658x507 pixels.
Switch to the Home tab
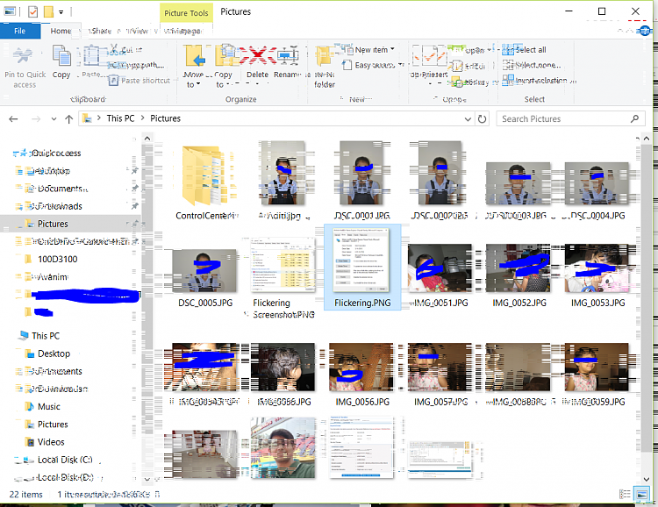(x=61, y=31)
